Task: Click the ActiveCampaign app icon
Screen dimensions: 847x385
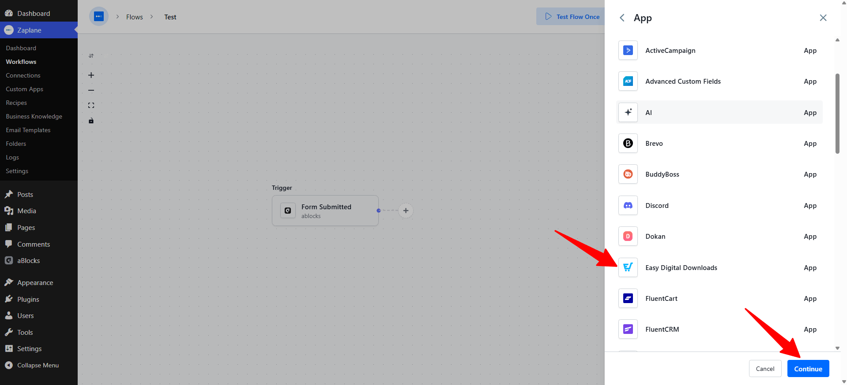Action: pyautogui.click(x=628, y=51)
